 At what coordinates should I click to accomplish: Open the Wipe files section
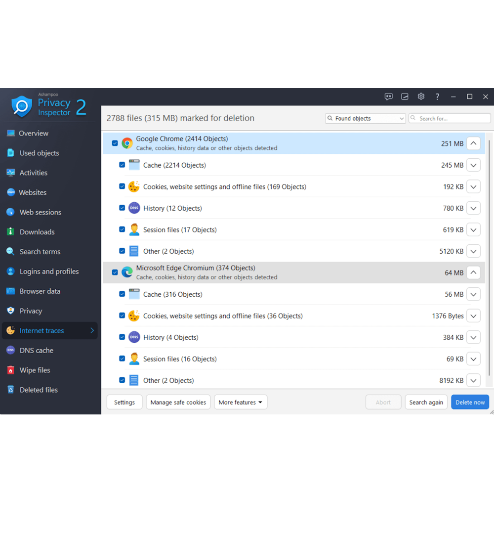(x=35, y=370)
